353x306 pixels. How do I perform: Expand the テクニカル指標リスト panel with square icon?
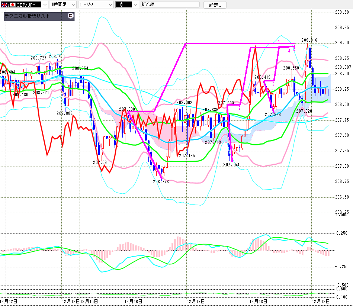pyautogui.click(x=71, y=16)
